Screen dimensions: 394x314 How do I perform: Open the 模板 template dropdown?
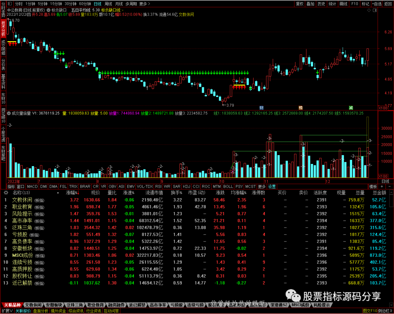click(x=373, y=187)
